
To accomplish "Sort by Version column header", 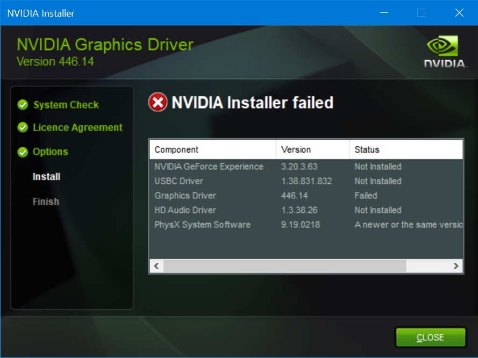I will [312, 149].
